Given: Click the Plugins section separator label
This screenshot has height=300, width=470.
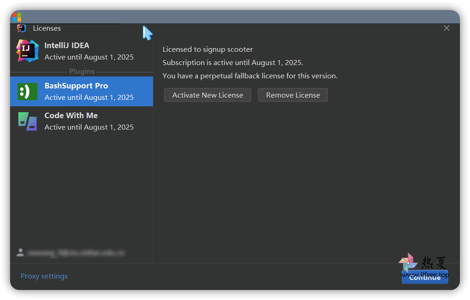Looking at the screenshot, I should [x=82, y=71].
